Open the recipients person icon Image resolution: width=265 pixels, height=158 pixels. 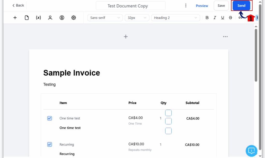pyautogui.click(x=50, y=18)
